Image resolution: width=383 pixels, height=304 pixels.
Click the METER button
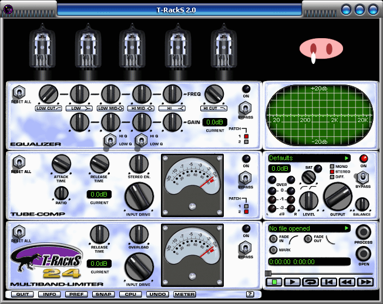click(x=184, y=294)
